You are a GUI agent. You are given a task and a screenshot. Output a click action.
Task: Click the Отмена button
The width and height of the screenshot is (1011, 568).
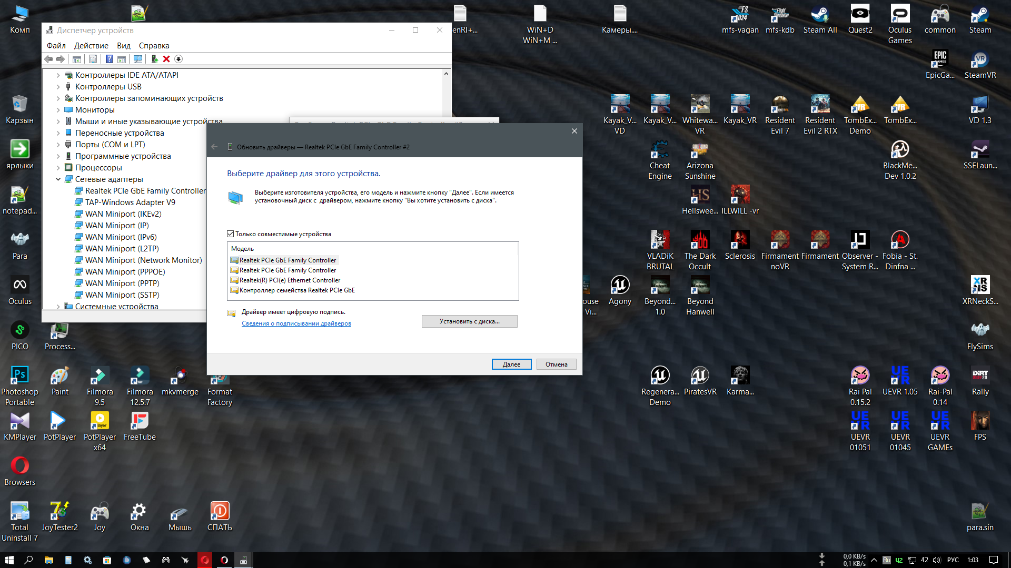556,364
